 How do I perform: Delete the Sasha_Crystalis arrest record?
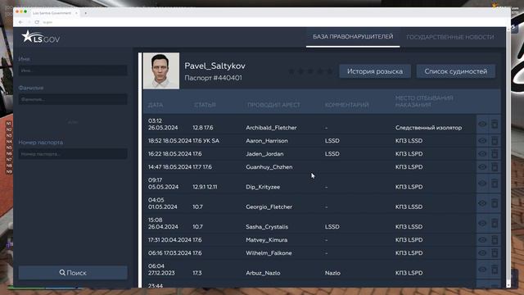(495, 224)
